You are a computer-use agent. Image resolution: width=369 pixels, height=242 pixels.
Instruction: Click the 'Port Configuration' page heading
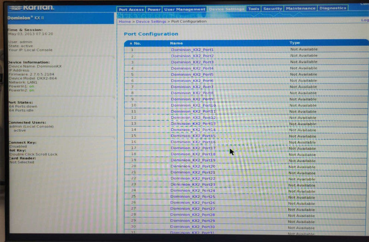(151, 34)
